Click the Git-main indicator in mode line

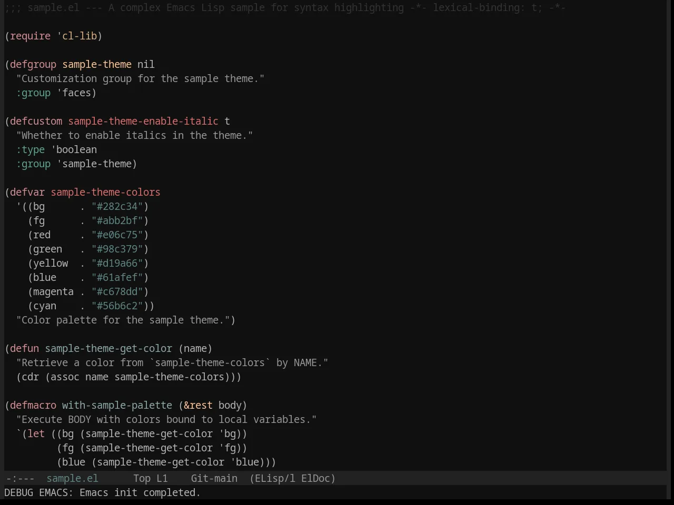click(x=214, y=478)
